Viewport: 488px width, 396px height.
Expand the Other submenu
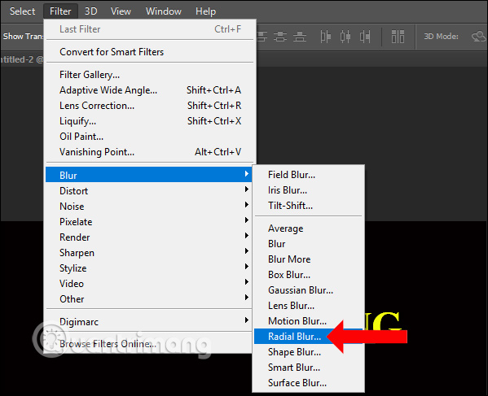tap(148, 298)
